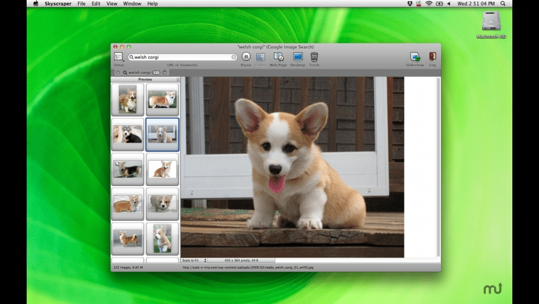
Task: Open the File menu
Action: [x=81, y=4]
